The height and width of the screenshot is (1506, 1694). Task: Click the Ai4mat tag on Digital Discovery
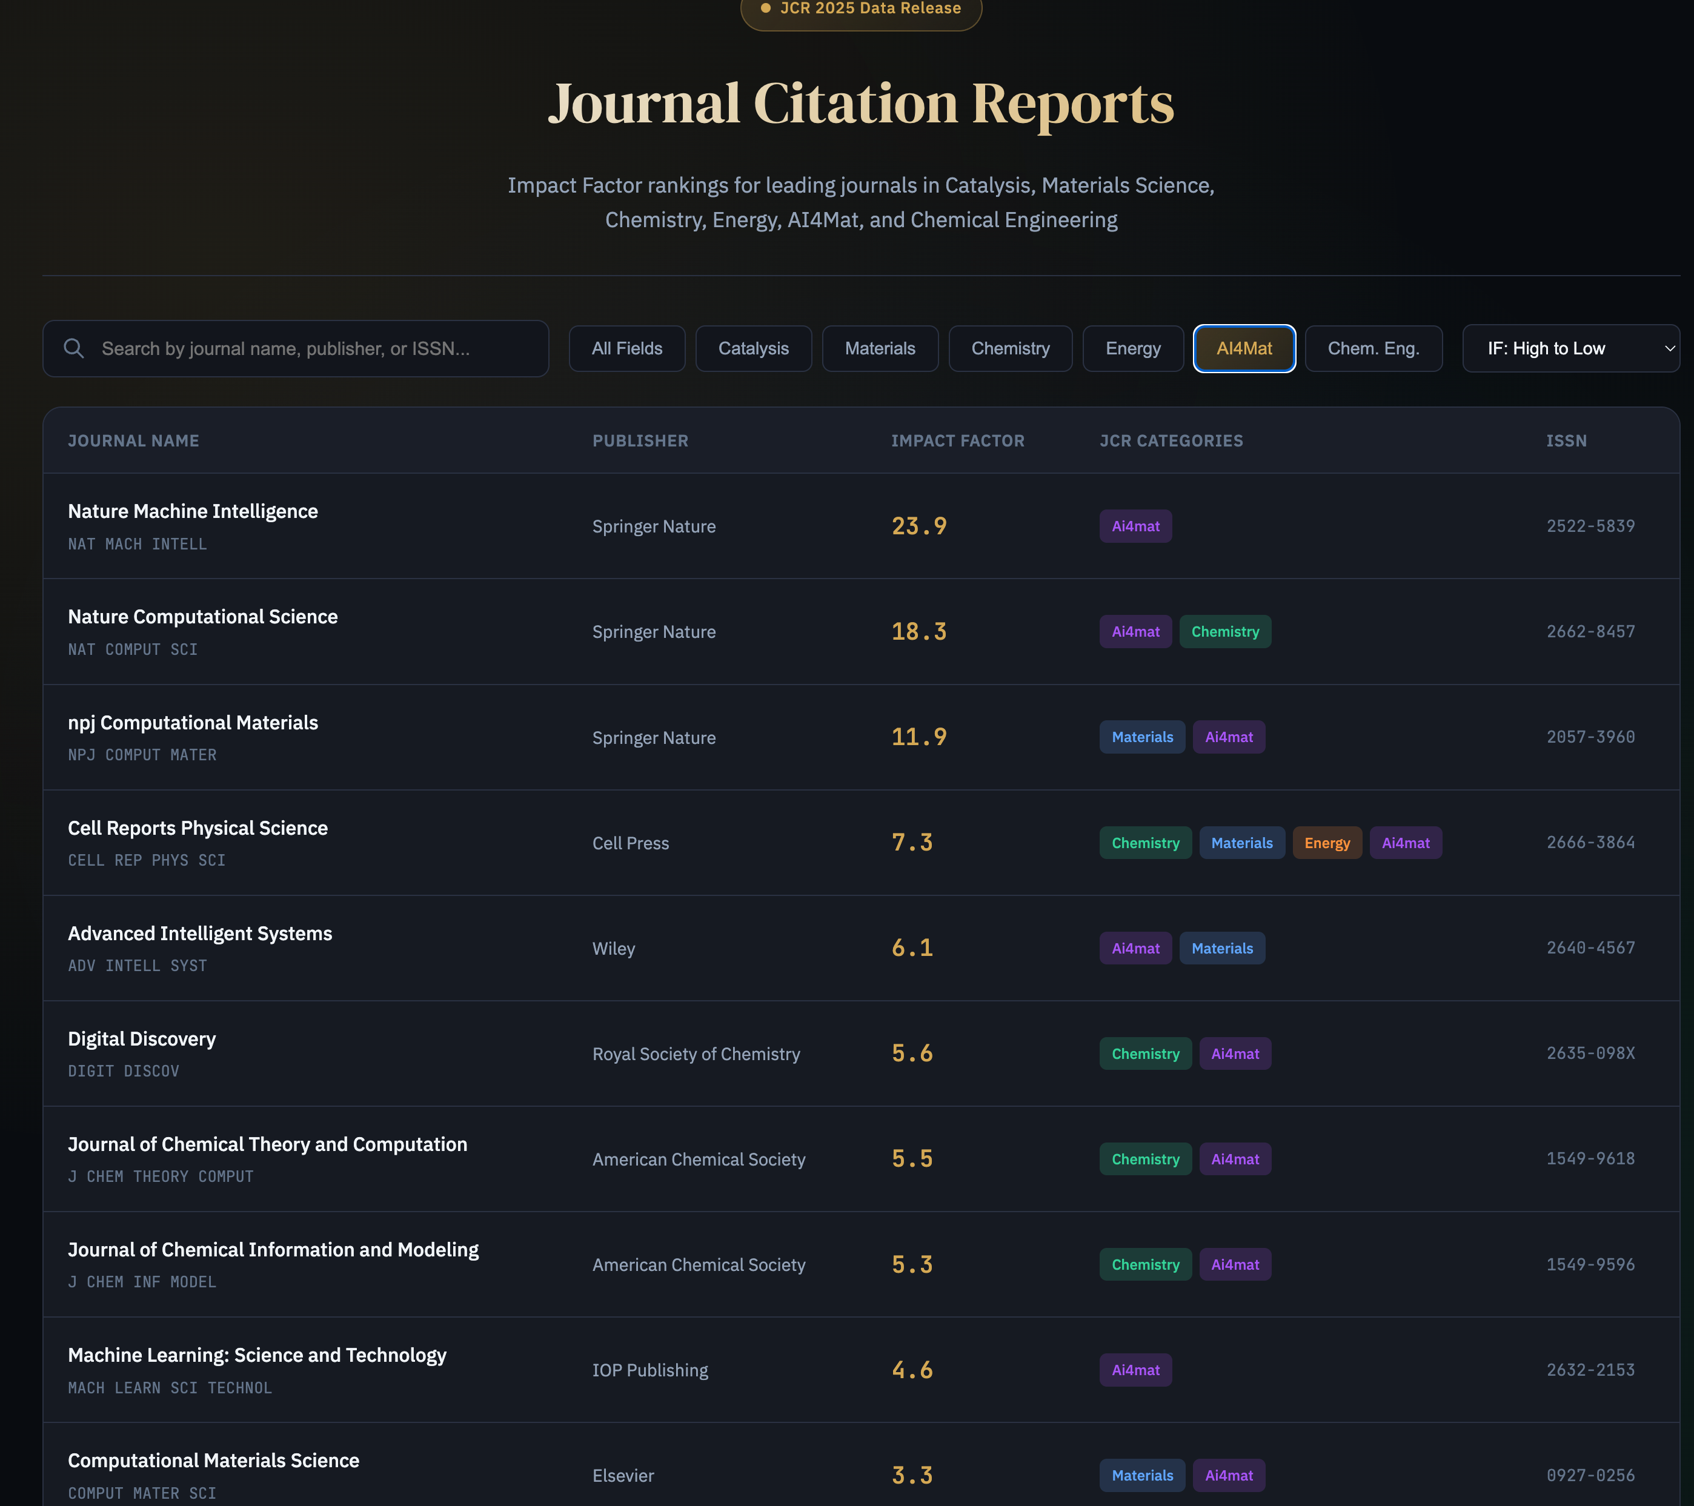click(1235, 1053)
